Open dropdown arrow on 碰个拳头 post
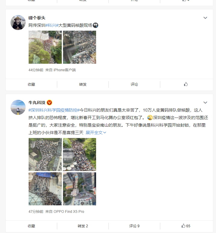This screenshot has height=233, width=216. 205,18
